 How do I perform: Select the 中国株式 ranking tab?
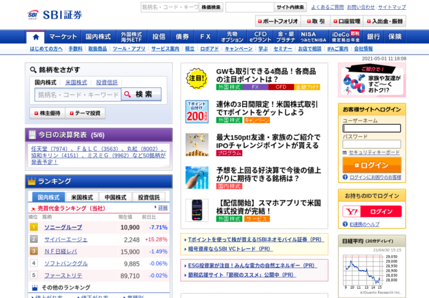click(115, 197)
